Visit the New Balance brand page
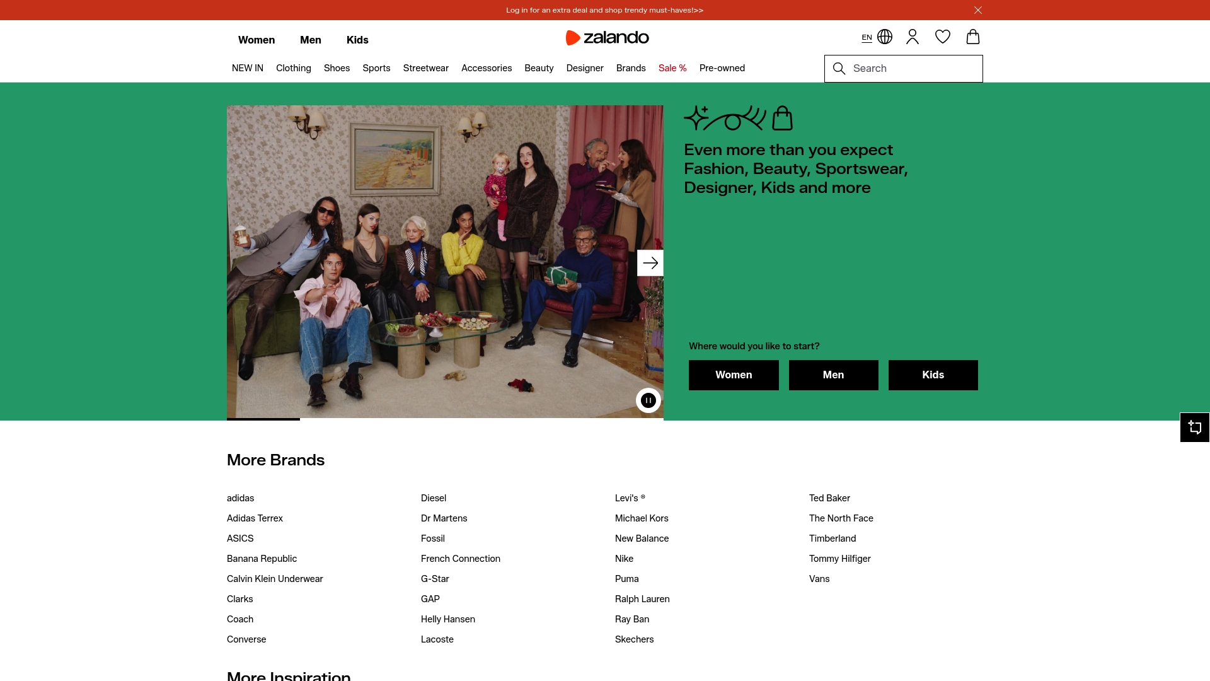The height and width of the screenshot is (681, 1210). (x=642, y=538)
